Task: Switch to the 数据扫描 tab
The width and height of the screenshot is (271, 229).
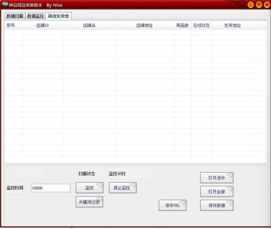Action: (15, 16)
